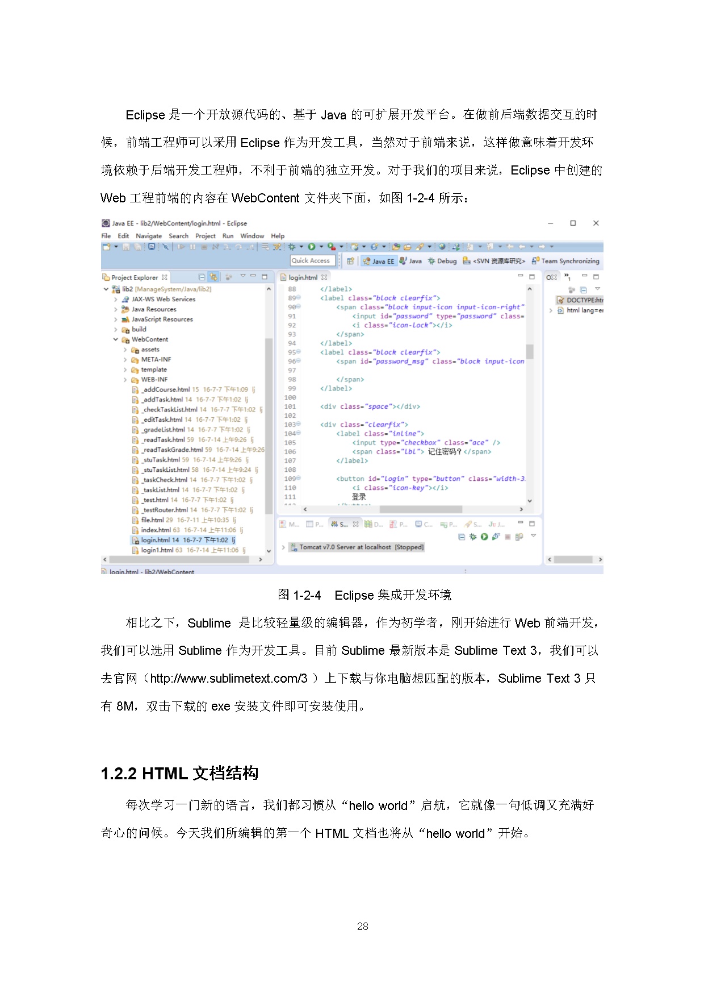704x997 pixels.
Task: Click the Save icon in the toolbar
Action: click(x=126, y=247)
